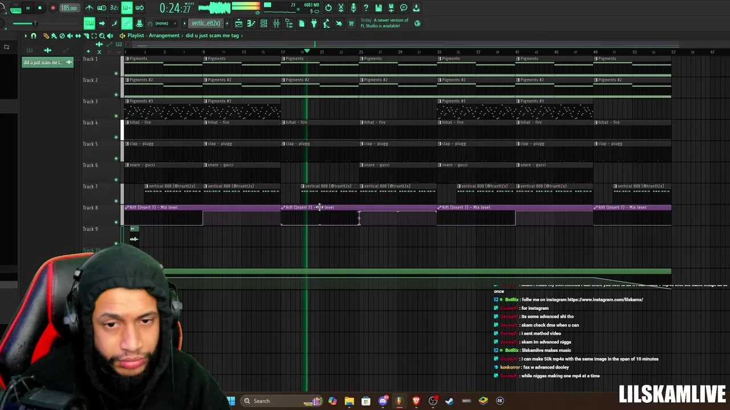Open the audio editor scissors icon
This screenshot has width=730, height=410.
click(x=341, y=8)
